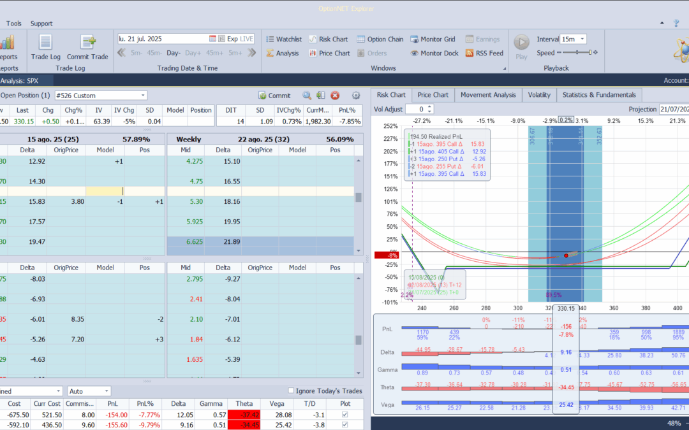This screenshot has height=430, width=689.
Task: Switch to the Price Chart tab
Action: point(433,95)
